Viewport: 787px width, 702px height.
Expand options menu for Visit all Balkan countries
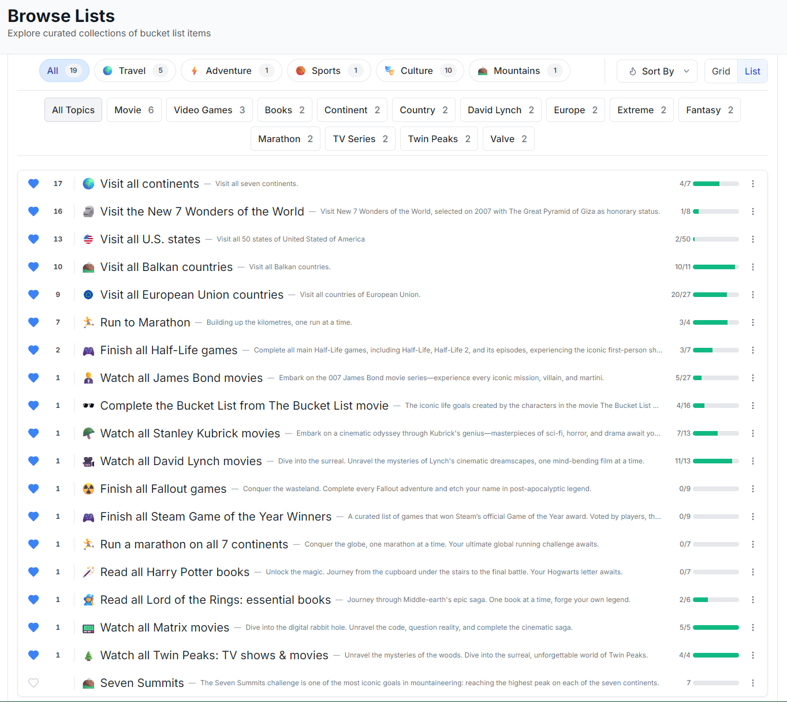[753, 267]
